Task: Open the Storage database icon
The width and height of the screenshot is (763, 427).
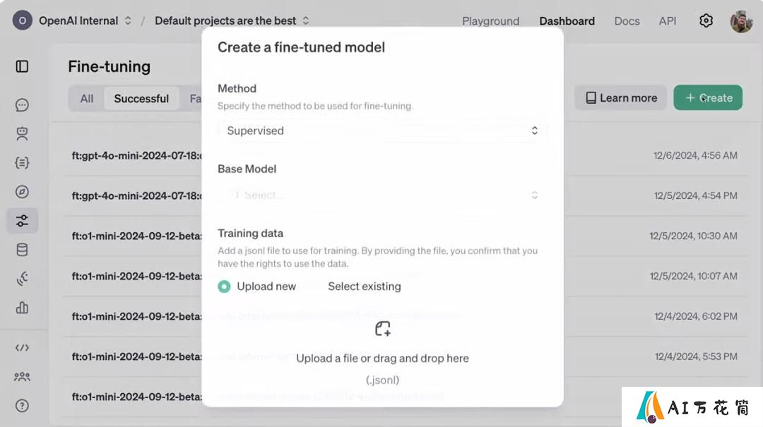Action: tap(22, 250)
